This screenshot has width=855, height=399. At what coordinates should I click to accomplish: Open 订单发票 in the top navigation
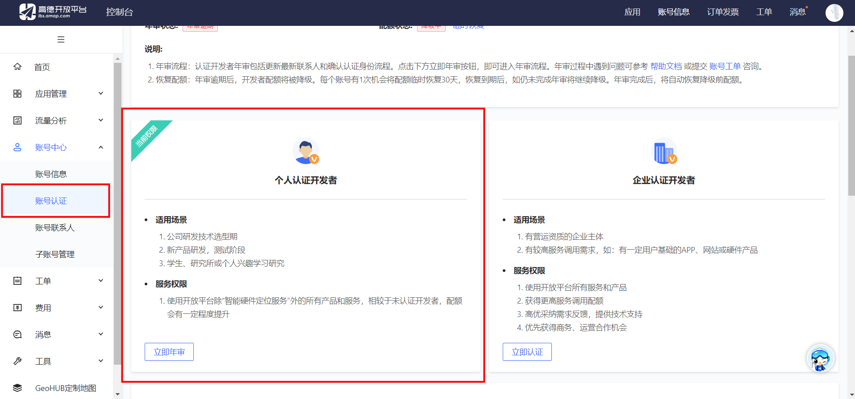[x=723, y=12]
